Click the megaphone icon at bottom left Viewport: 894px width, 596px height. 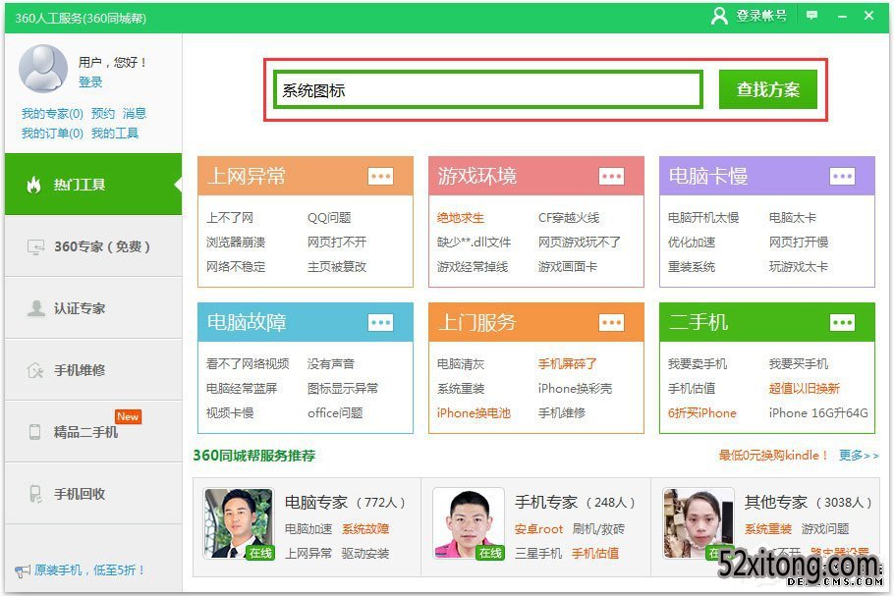pos(23,570)
